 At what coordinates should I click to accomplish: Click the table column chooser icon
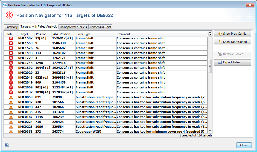(210, 34)
